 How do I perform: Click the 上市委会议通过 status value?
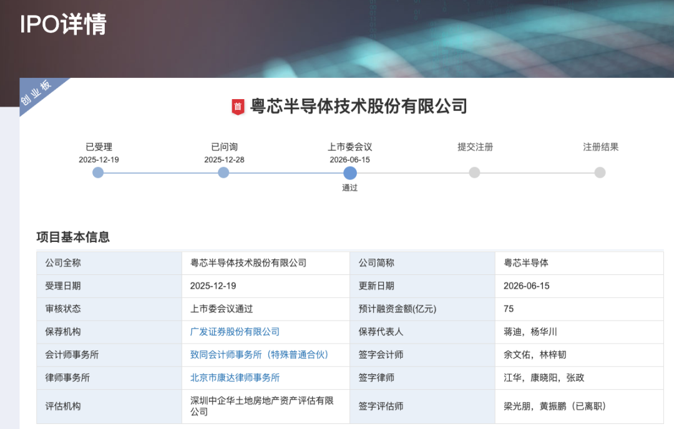[222, 309]
